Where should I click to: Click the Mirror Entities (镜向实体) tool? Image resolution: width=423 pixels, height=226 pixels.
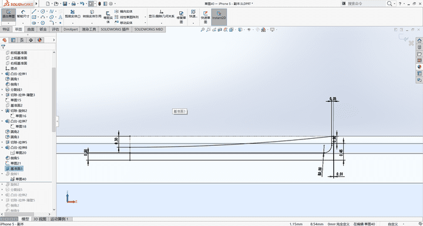coord(123,11)
